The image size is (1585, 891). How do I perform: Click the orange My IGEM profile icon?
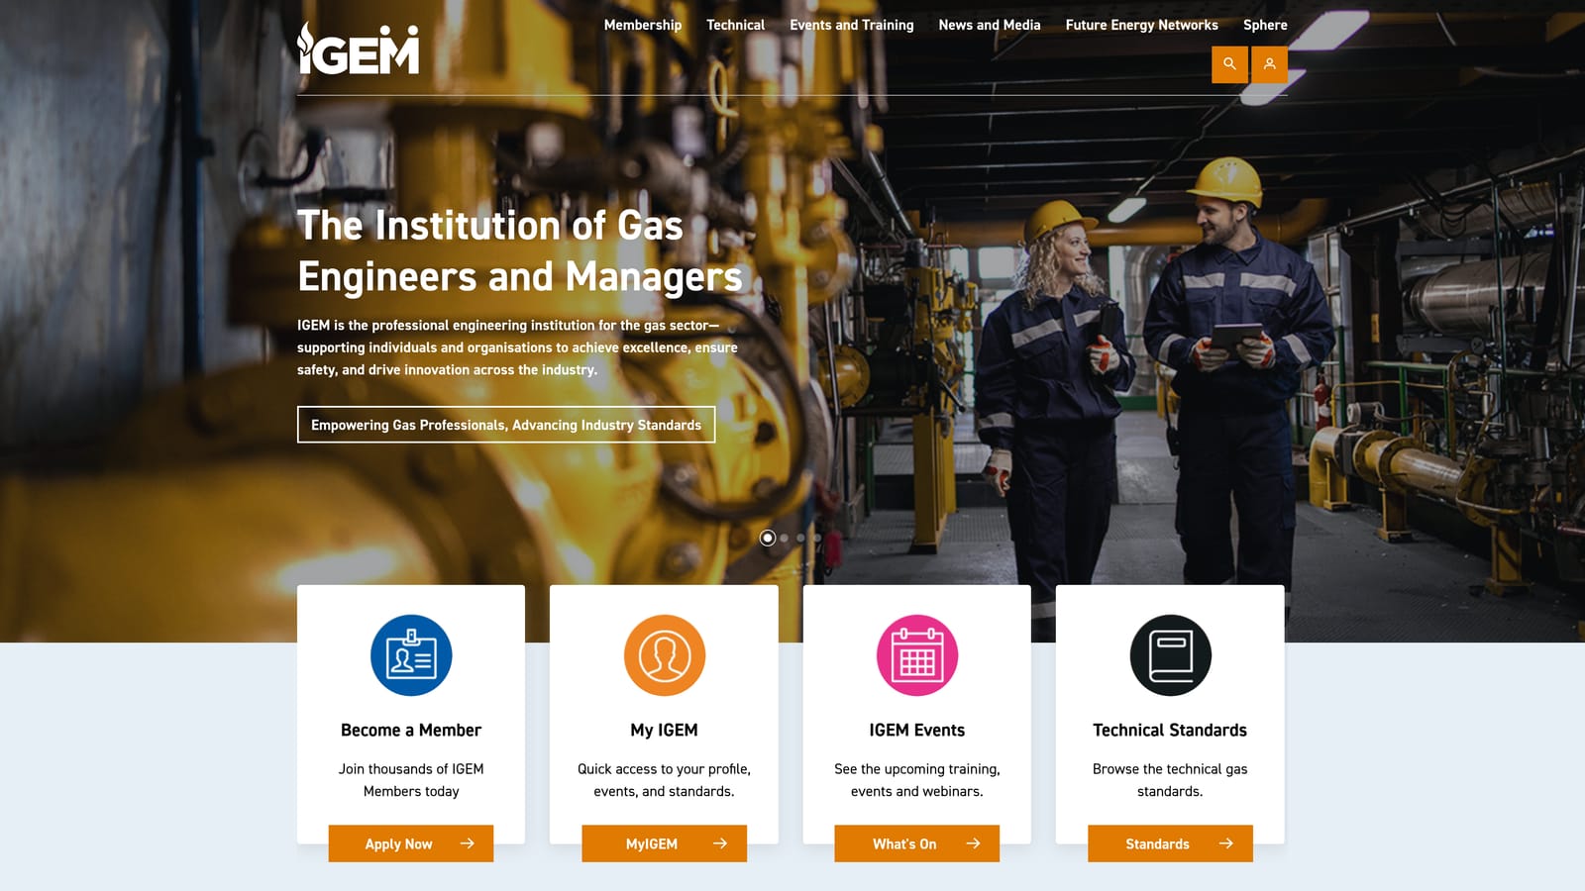[664, 655]
